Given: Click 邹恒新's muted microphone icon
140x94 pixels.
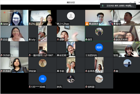Looking at the screenshot, I should click(x=86, y=87).
